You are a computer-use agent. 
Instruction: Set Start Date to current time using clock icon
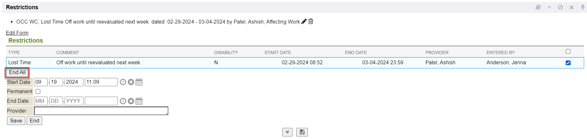[123, 82]
